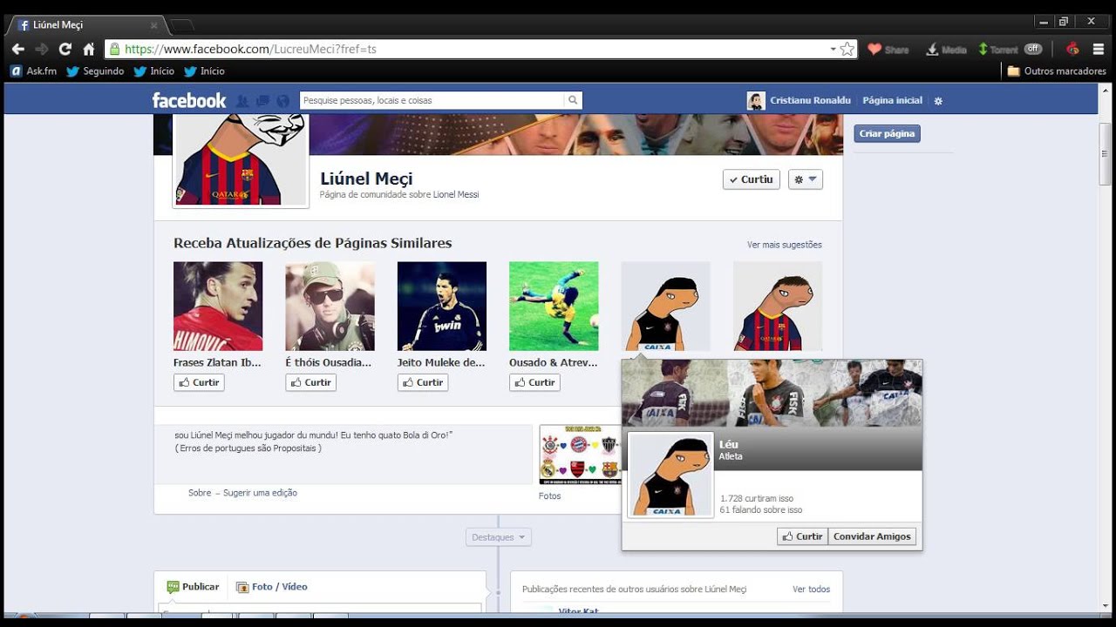1116x627 pixels.
Task: Click Ver todos for recent posts
Action: (811, 590)
